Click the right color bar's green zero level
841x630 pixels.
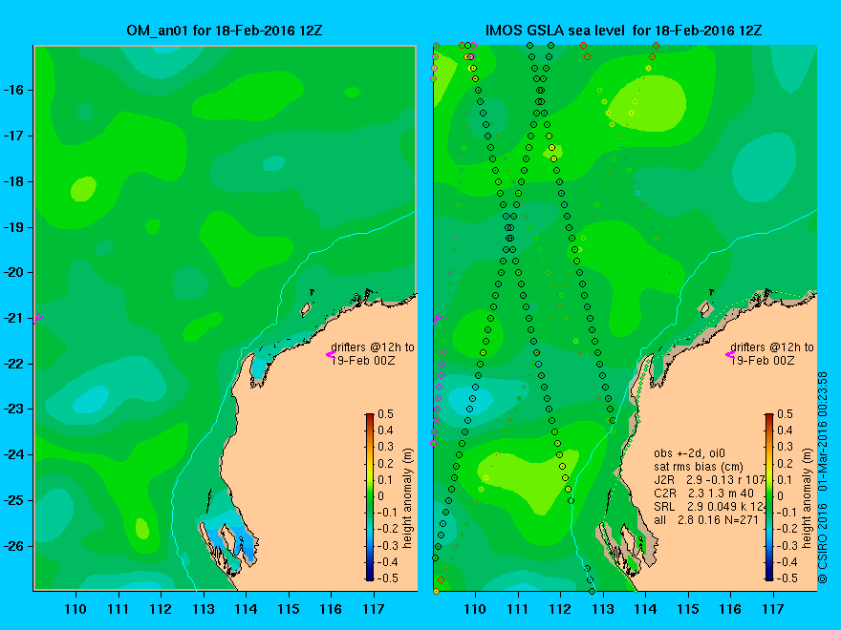tap(769, 496)
